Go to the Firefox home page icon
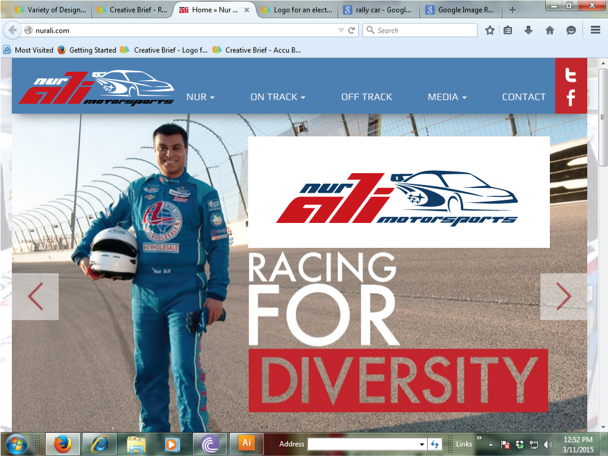 click(x=550, y=30)
